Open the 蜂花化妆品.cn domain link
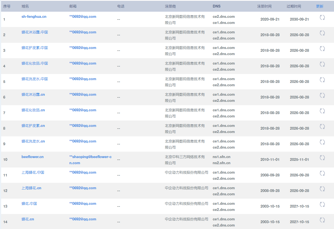The height and width of the screenshot is (229, 334). 33,110
